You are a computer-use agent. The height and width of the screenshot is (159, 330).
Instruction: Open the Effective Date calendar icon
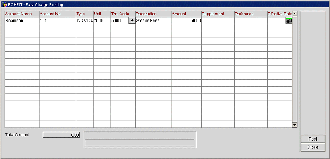(289, 21)
